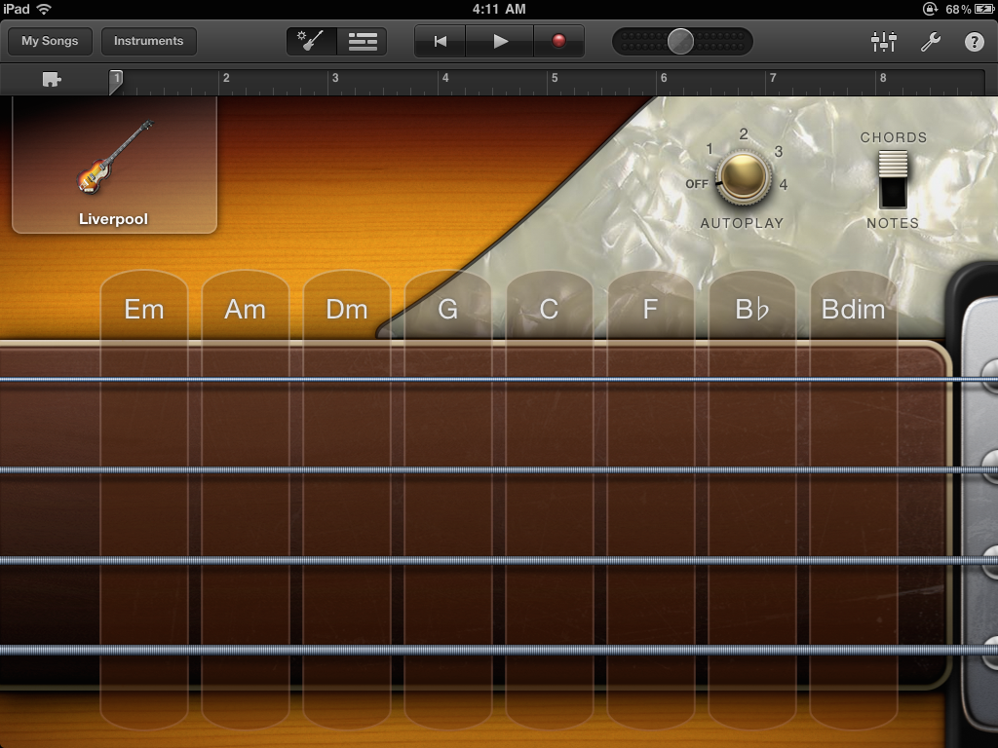The height and width of the screenshot is (748, 998).
Task: Set Autoplay to OFF
Action: [x=696, y=184]
